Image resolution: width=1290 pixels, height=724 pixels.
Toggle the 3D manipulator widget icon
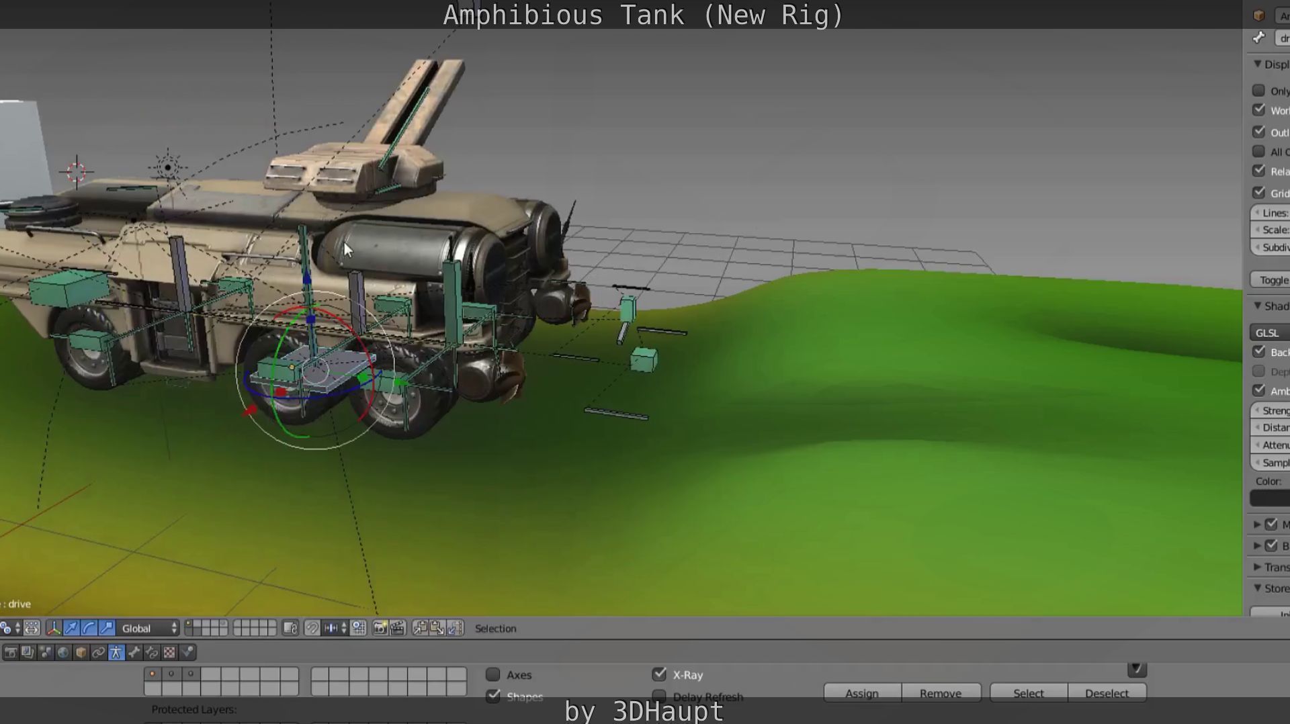(x=53, y=629)
